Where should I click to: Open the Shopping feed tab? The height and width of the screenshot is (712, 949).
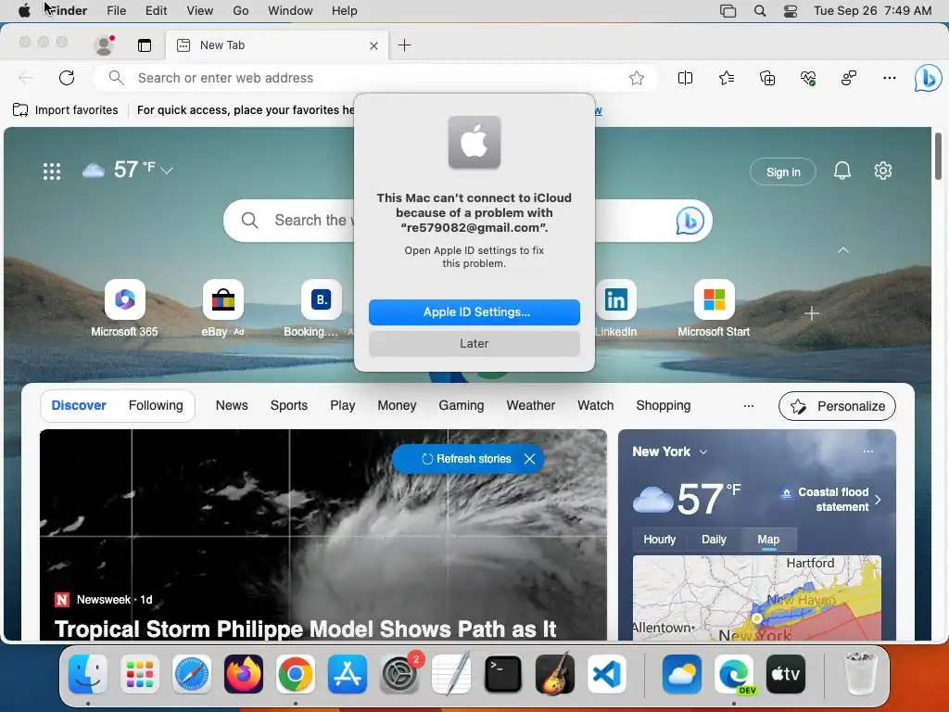[x=664, y=406]
